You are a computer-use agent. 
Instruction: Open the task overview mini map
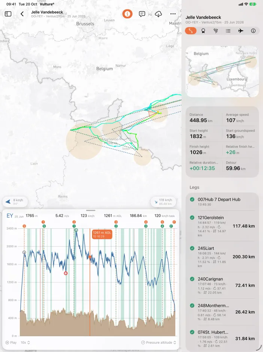tap(222, 72)
